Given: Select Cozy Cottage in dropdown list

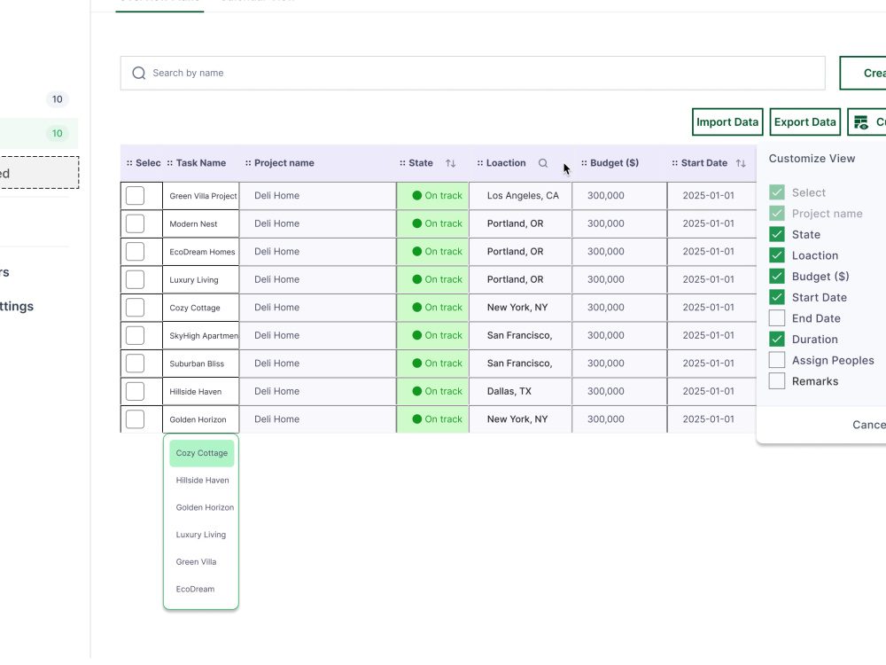Looking at the screenshot, I should tap(202, 453).
